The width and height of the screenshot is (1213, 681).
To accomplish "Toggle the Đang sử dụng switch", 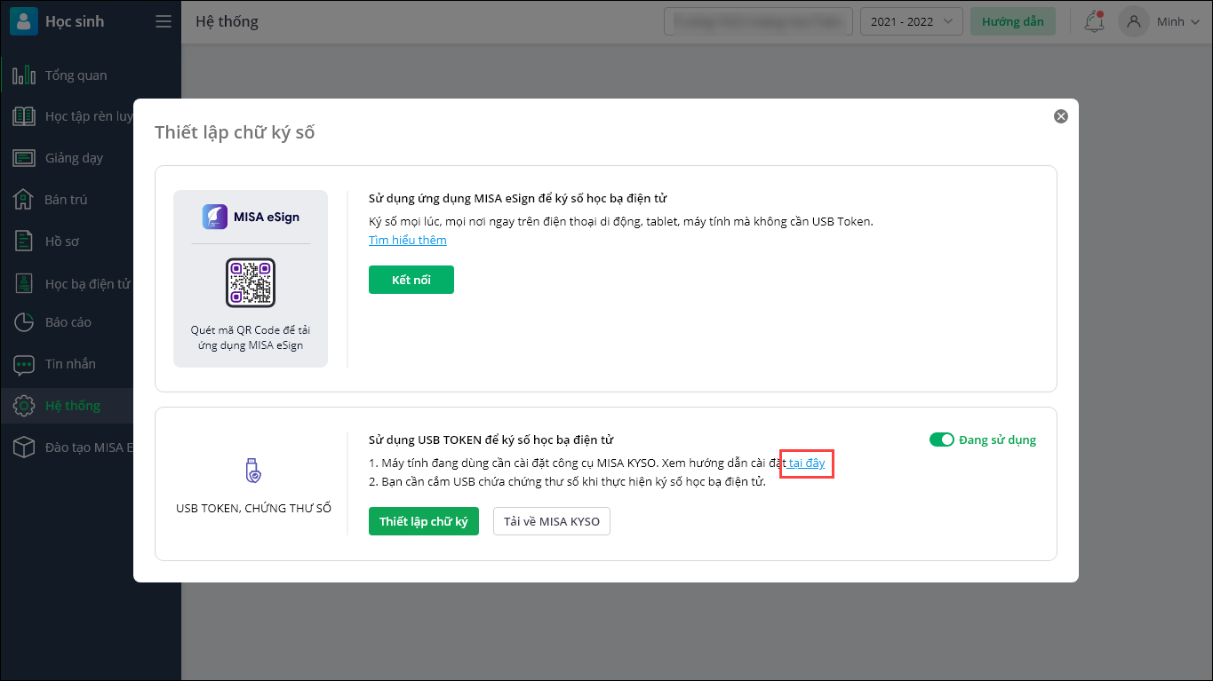I will [x=941, y=439].
